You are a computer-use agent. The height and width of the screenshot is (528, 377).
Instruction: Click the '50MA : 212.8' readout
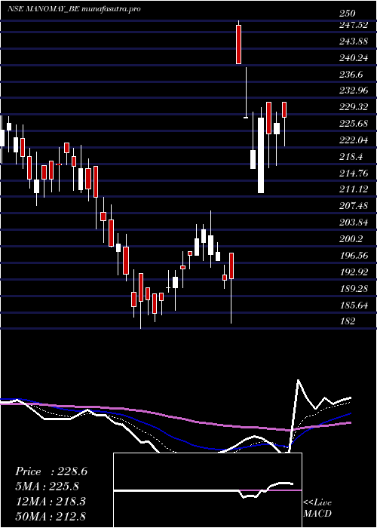click(x=50, y=516)
